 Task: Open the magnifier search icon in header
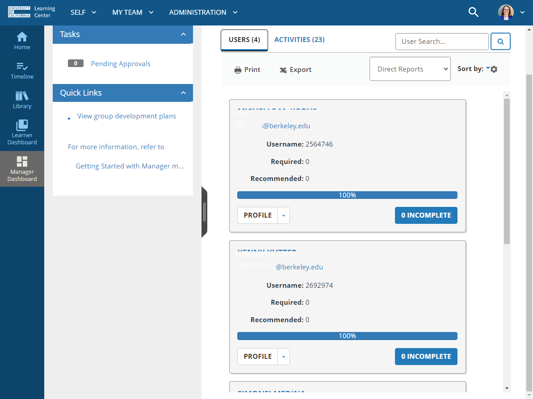click(473, 12)
